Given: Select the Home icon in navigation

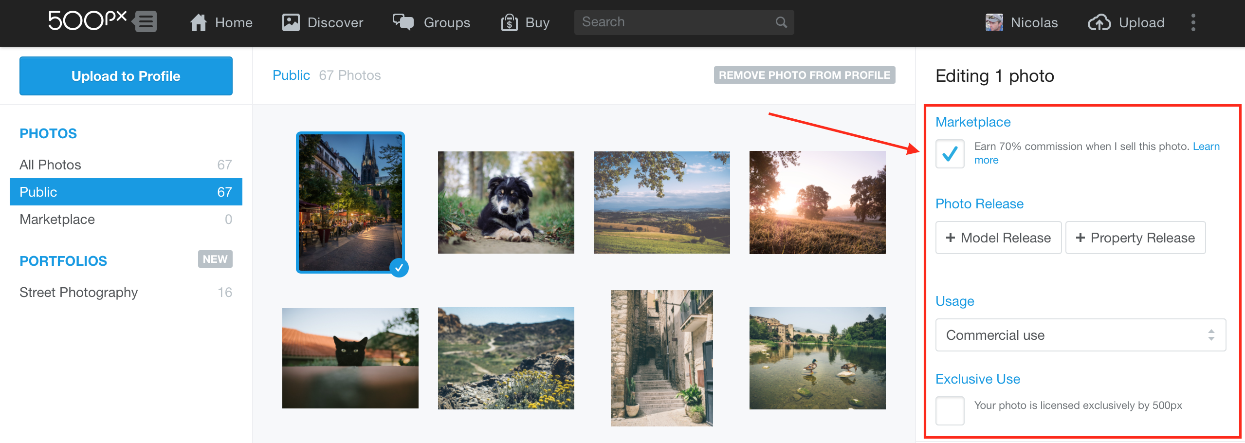Looking at the screenshot, I should [x=198, y=22].
